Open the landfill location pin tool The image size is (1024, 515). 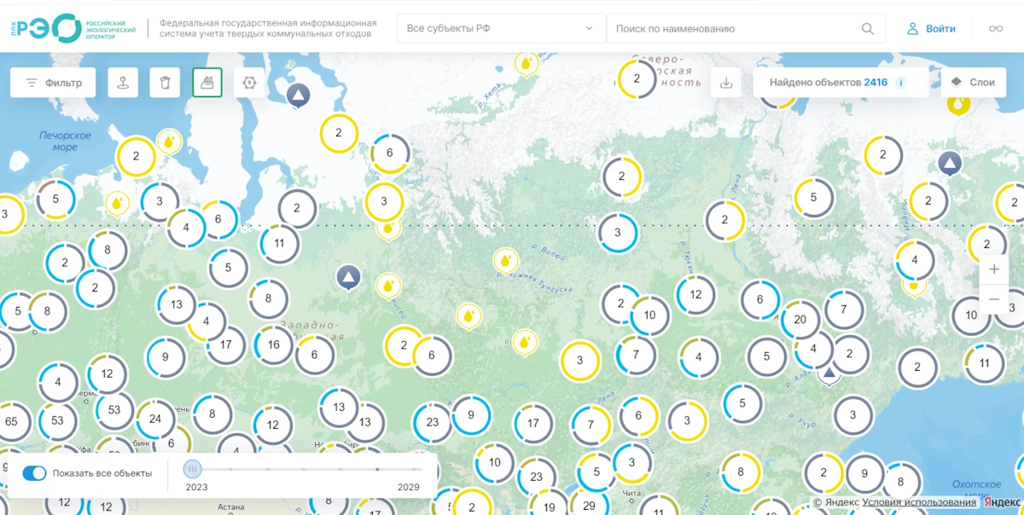point(123,83)
